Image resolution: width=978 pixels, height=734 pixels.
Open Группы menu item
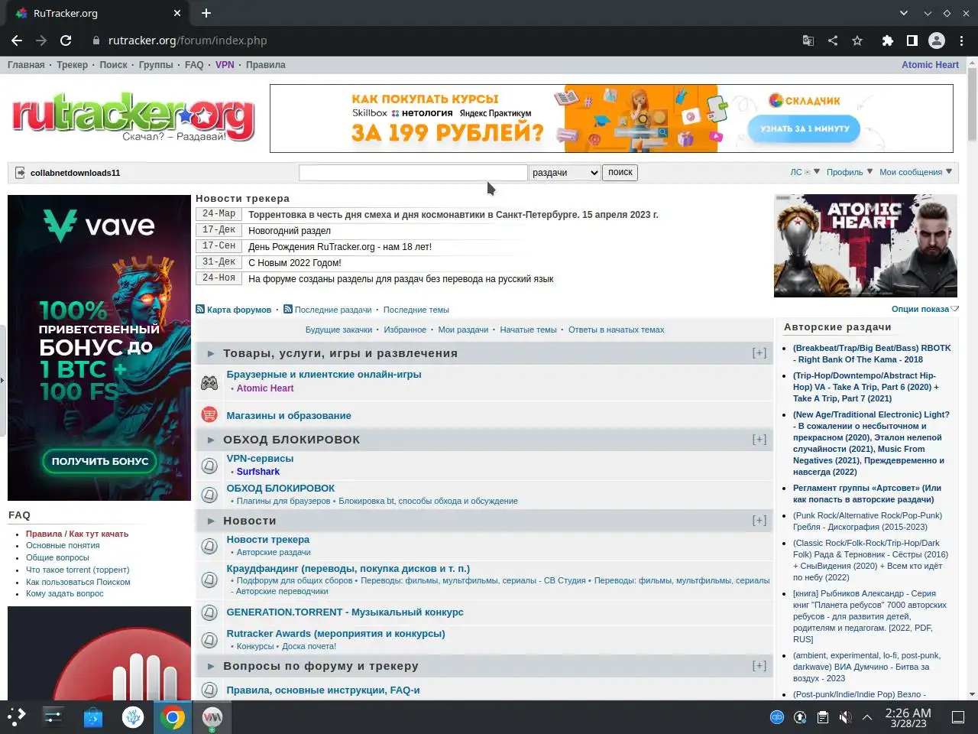[x=156, y=65]
